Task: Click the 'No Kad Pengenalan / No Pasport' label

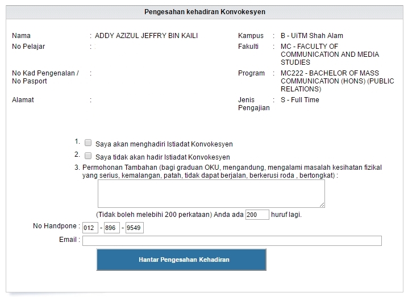Action: [45, 77]
